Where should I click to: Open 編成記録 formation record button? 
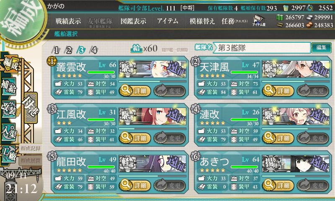tap(31, 149)
